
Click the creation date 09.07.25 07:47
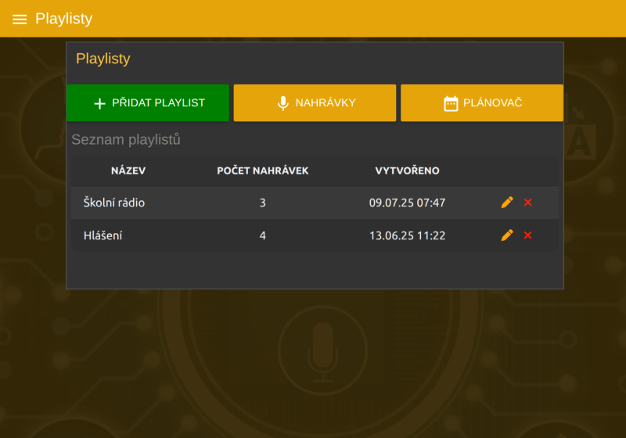coord(407,203)
